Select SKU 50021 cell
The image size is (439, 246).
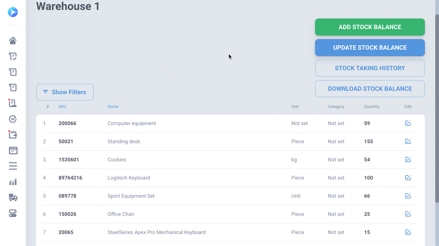tap(66, 142)
